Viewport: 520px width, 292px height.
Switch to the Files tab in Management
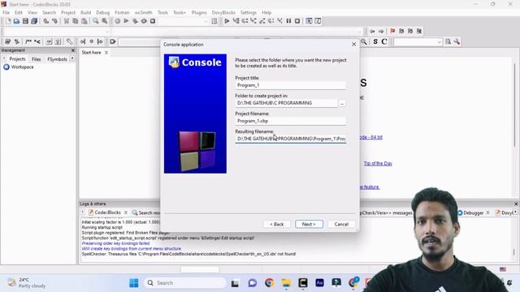[x=36, y=59]
